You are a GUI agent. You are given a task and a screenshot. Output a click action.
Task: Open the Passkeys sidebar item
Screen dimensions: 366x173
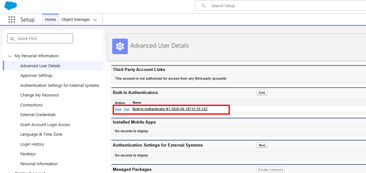[28, 154]
